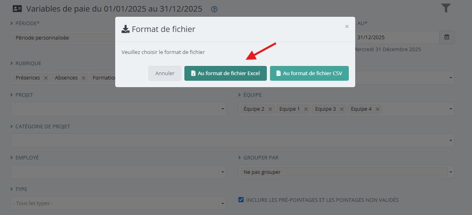
Task: Expand the Type dropdown list
Action: pos(118,203)
